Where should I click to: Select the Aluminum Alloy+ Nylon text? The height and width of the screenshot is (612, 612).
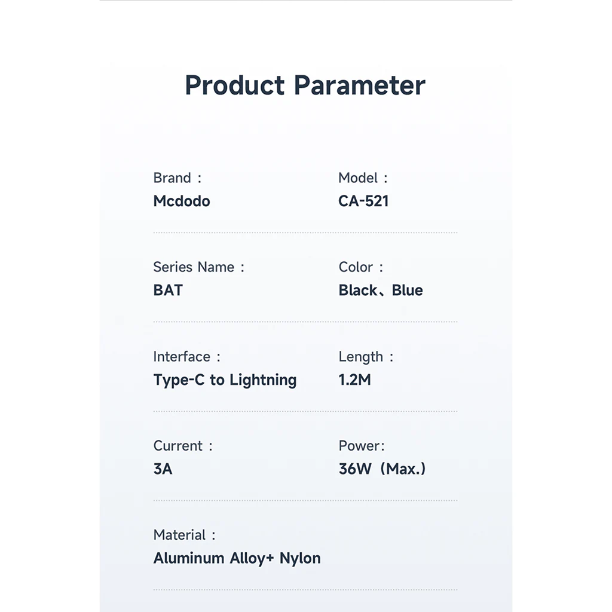coord(237,558)
